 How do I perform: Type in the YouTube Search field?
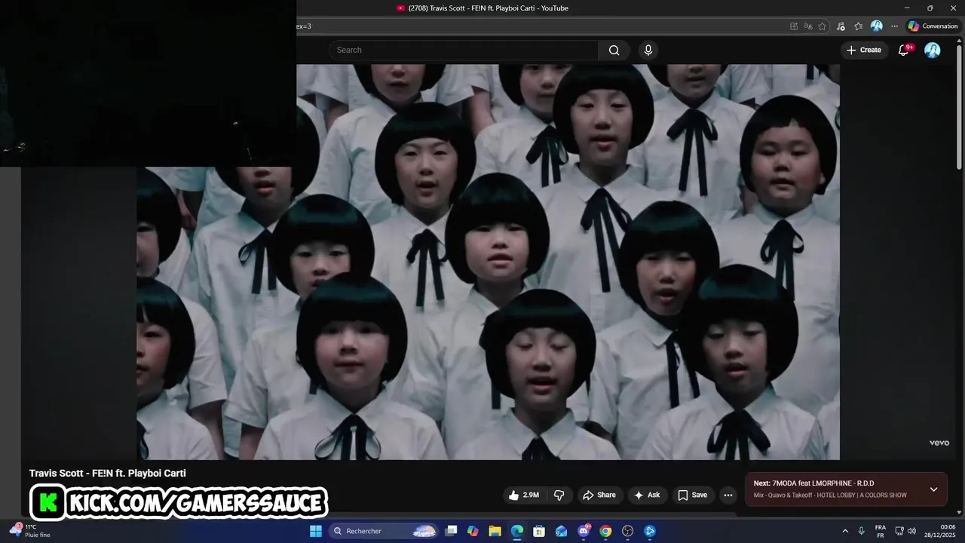pos(464,51)
